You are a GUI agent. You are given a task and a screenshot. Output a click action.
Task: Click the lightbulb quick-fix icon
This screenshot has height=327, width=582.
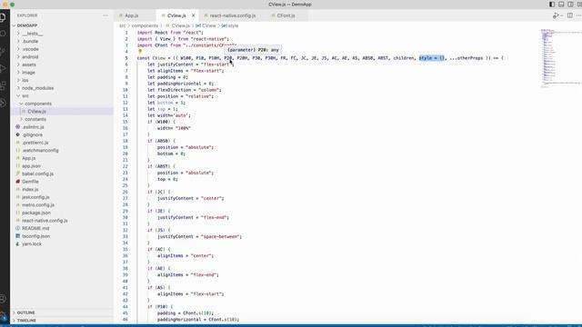tap(140, 52)
